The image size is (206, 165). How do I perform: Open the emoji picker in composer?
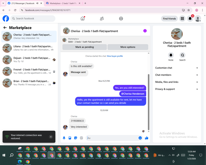tap(140, 138)
